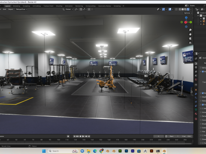Switch to wireframe viewport shading

tap(180, 9)
